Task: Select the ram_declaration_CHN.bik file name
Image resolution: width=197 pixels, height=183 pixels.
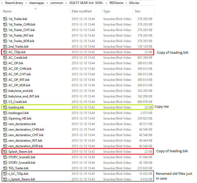Action: 26,130
